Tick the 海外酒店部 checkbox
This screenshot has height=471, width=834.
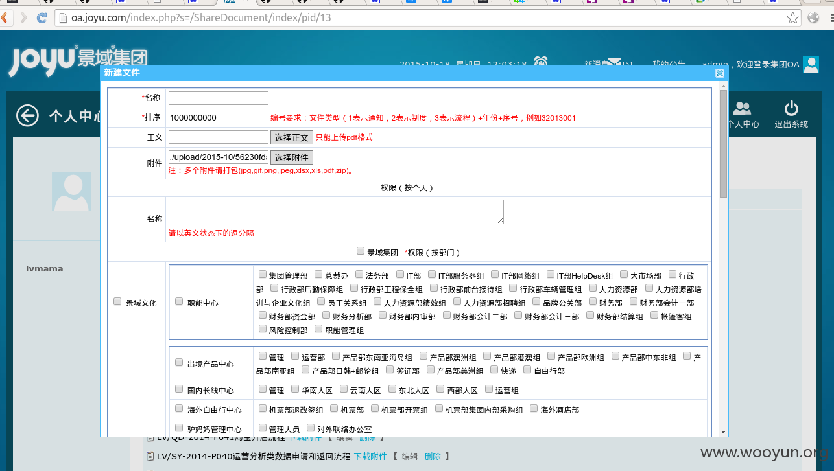pyautogui.click(x=534, y=408)
